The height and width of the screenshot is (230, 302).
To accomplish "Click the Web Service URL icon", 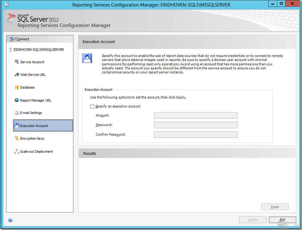I will [17, 75].
